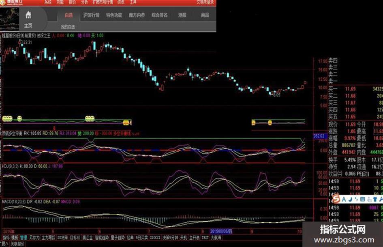Screen dimensions: 383x247
Task: Toggle Sogou input A language mode
Action: [x=344, y=200]
